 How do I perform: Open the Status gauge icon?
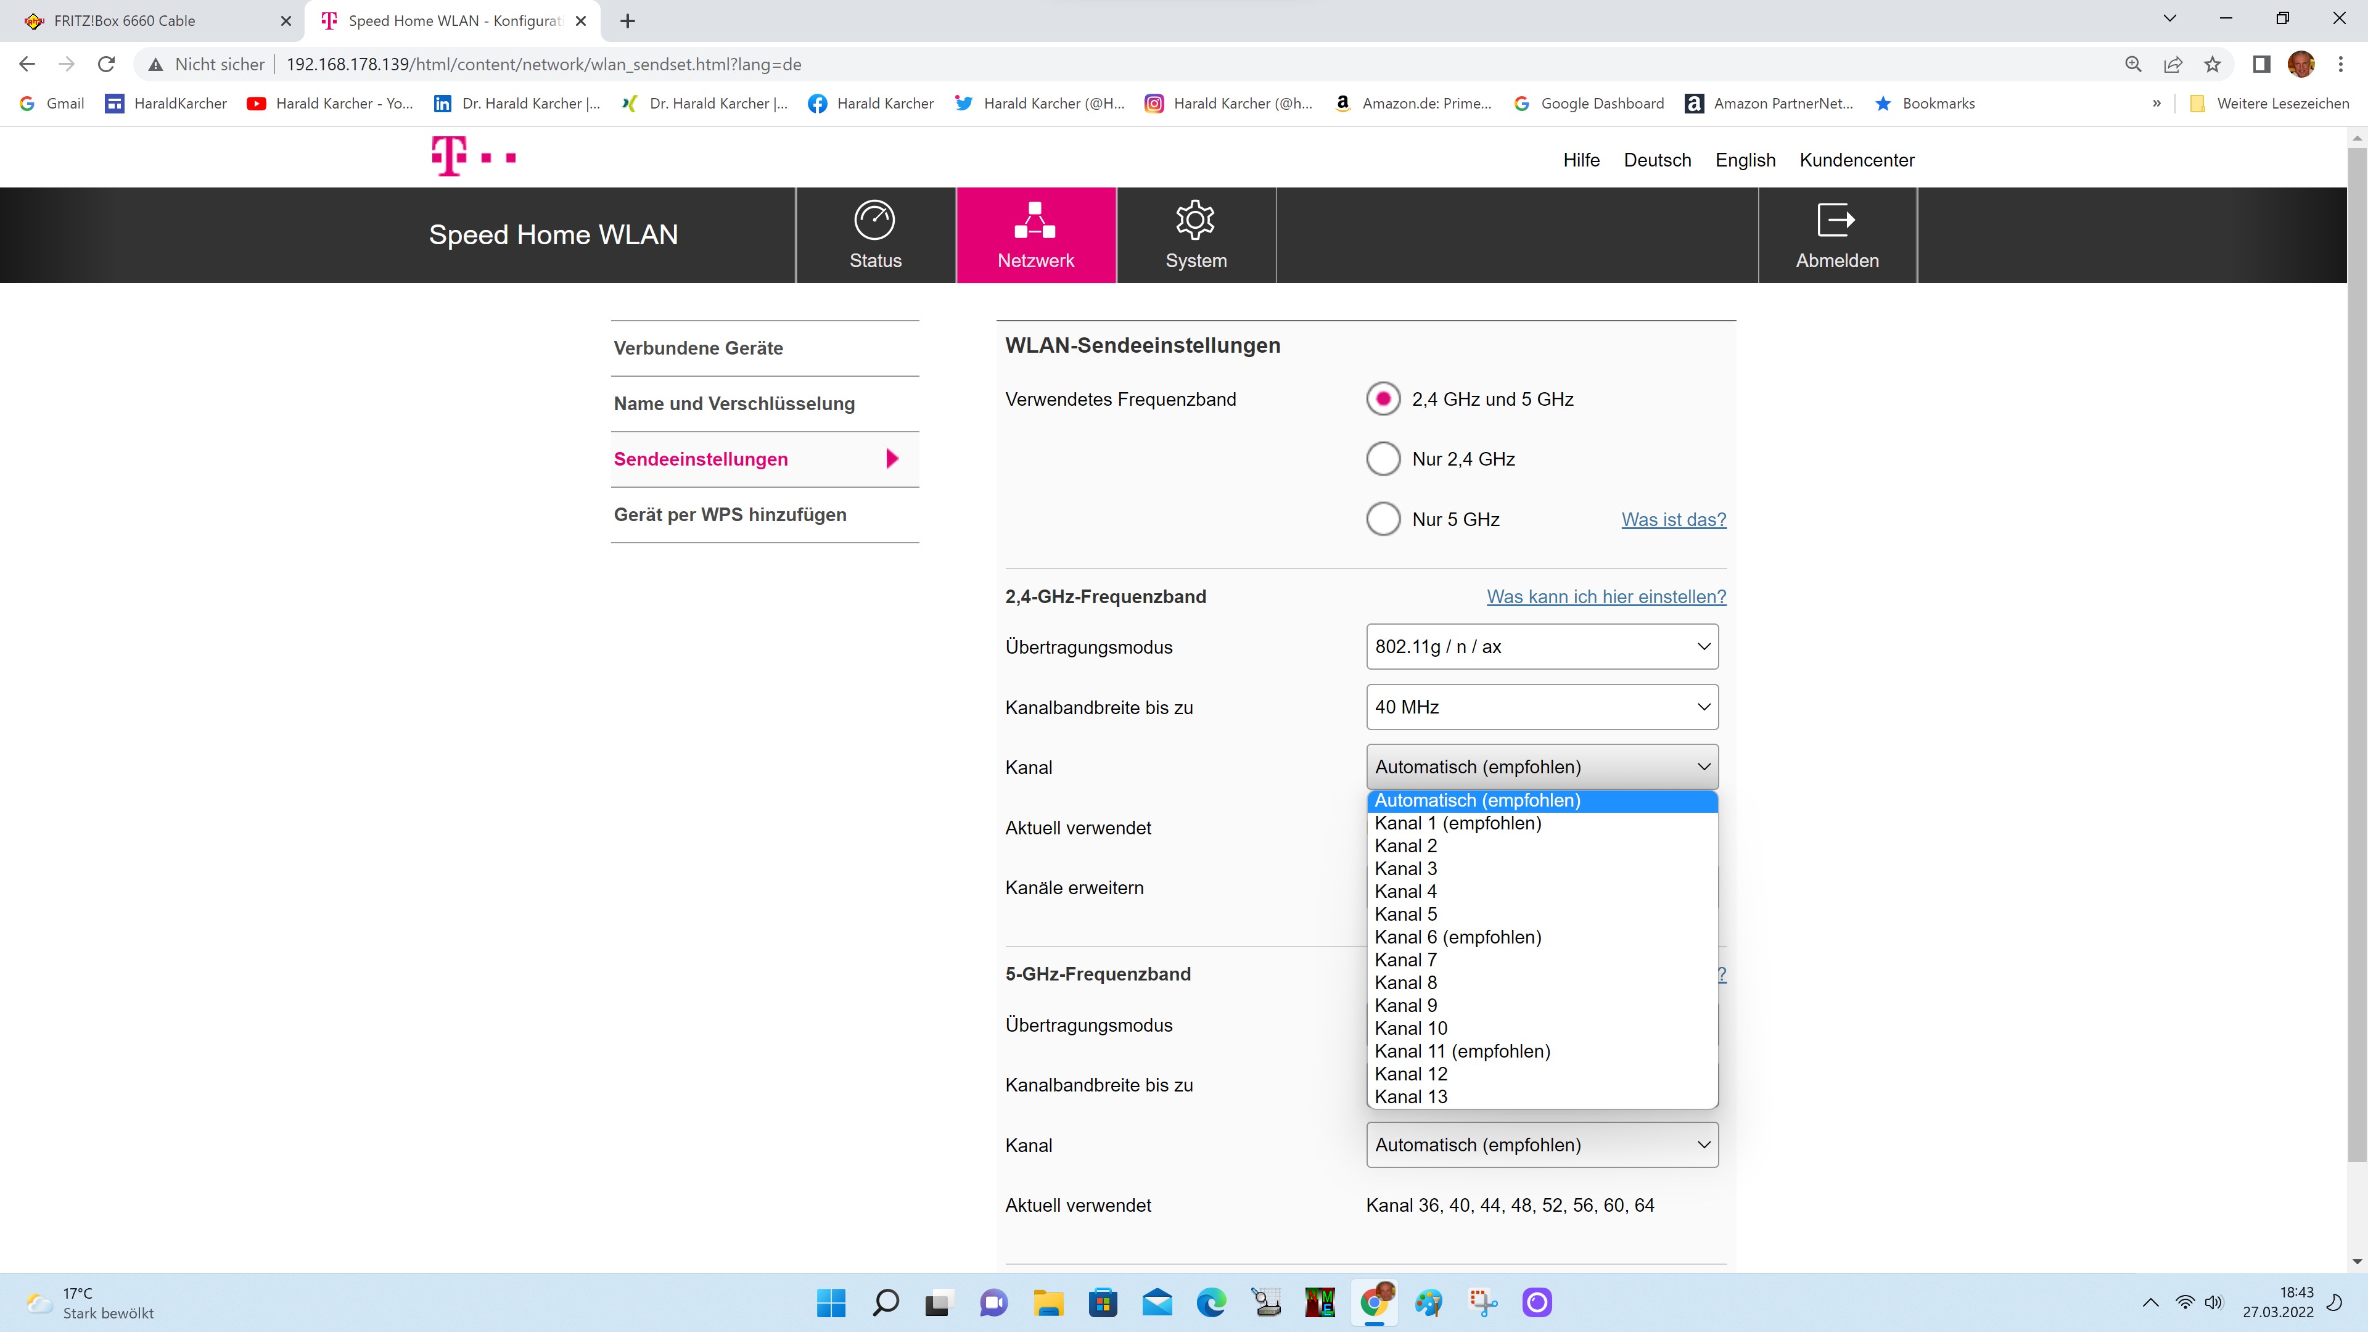pyautogui.click(x=874, y=221)
